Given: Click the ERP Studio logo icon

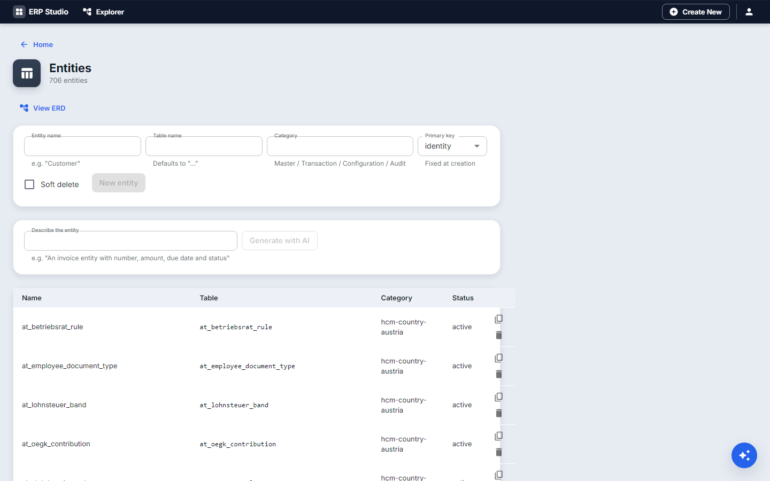Looking at the screenshot, I should coord(19,12).
